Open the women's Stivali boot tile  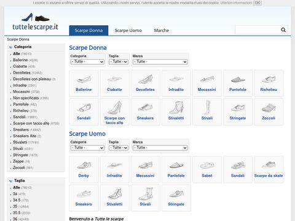click(207, 112)
